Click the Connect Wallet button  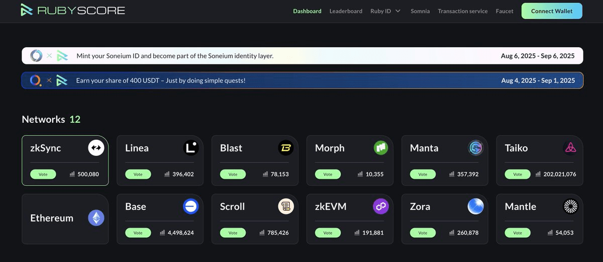pyautogui.click(x=552, y=11)
